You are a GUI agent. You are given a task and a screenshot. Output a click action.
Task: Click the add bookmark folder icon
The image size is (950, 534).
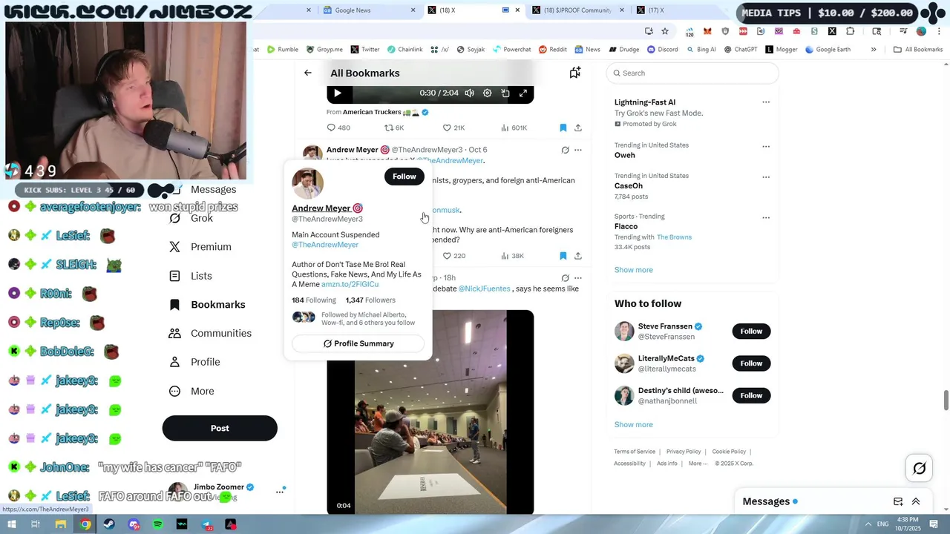(574, 73)
